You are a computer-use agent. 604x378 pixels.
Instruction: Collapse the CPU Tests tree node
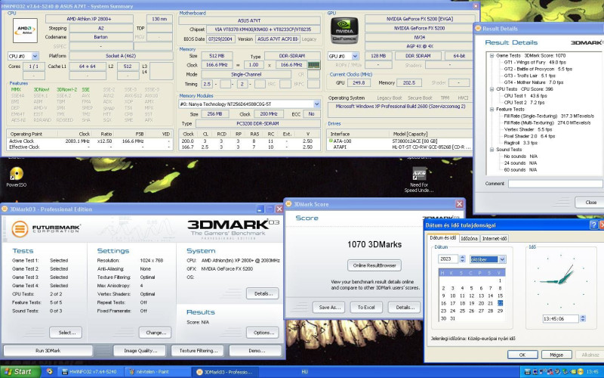pos(492,89)
